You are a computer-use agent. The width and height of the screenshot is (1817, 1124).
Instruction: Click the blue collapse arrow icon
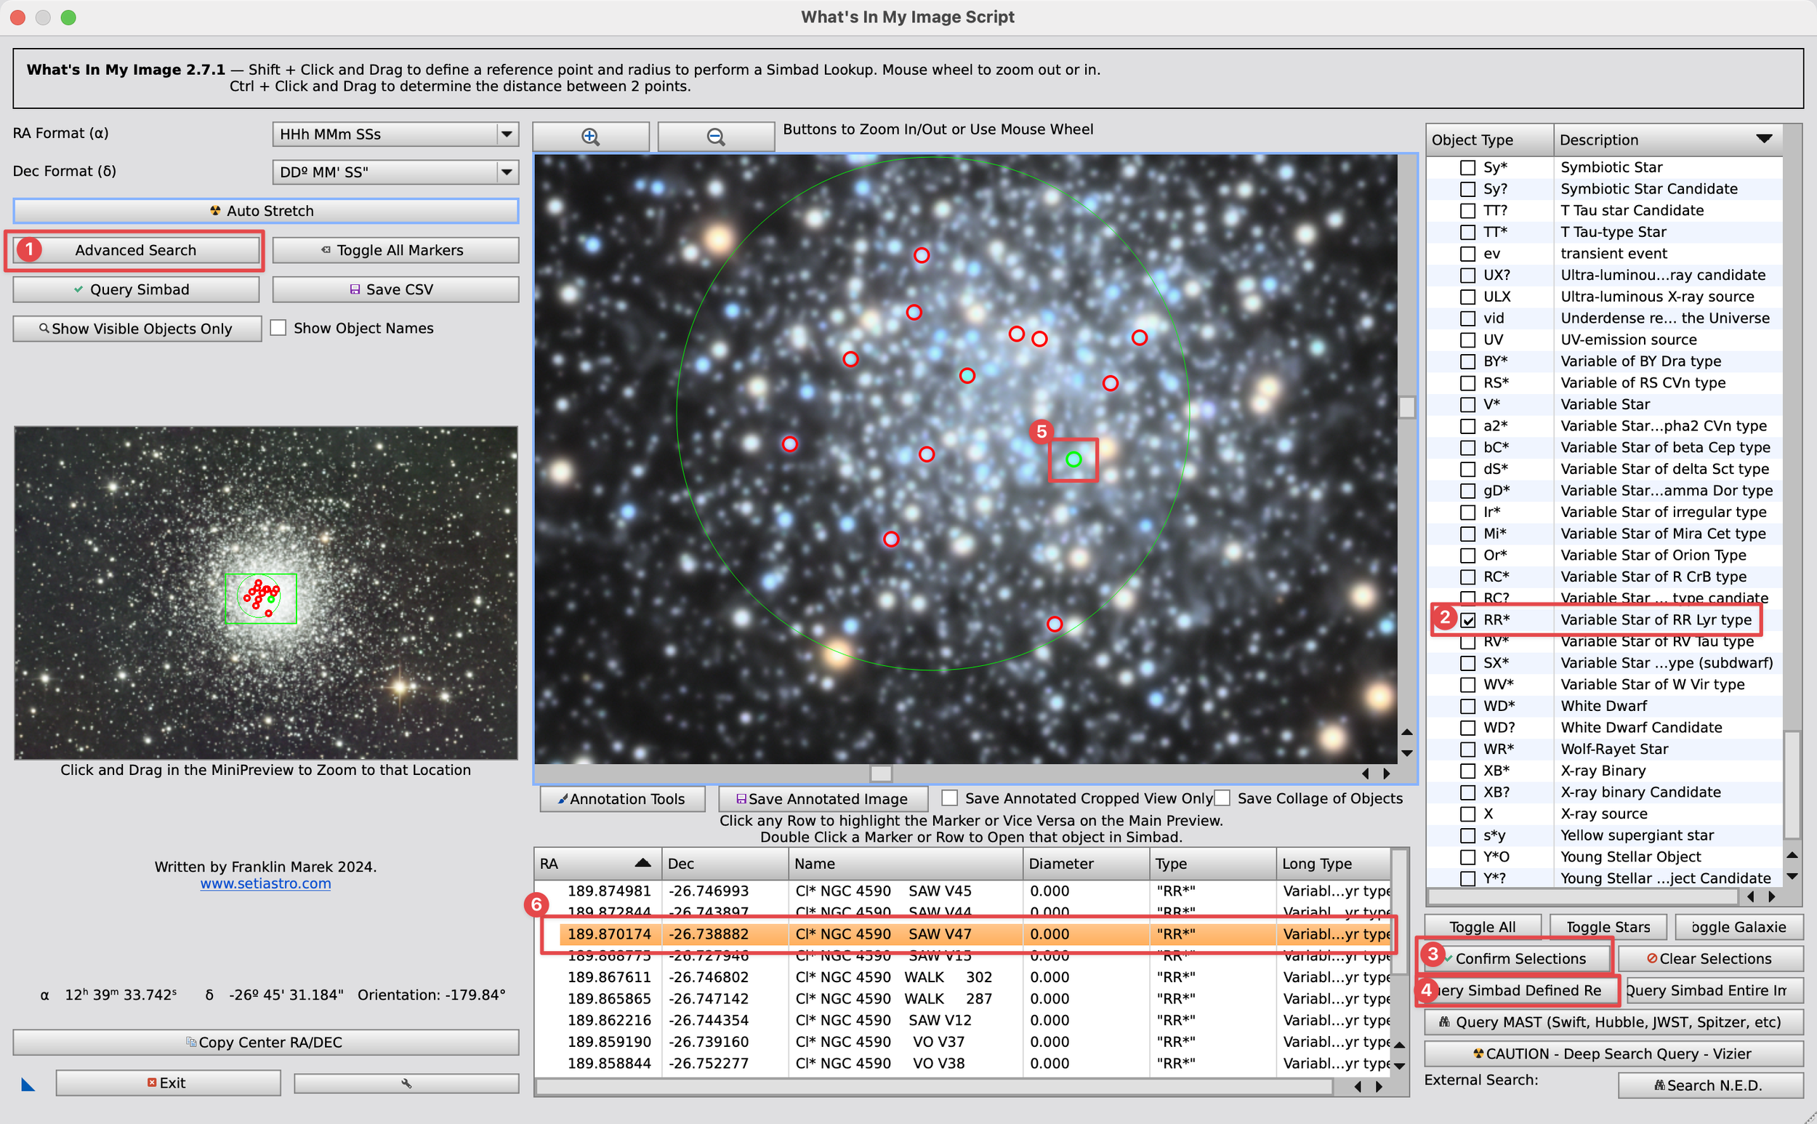28,1085
